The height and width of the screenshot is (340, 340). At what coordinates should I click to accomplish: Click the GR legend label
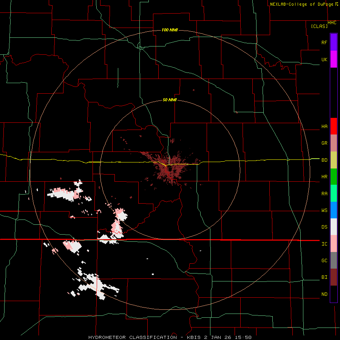click(325, 143)
